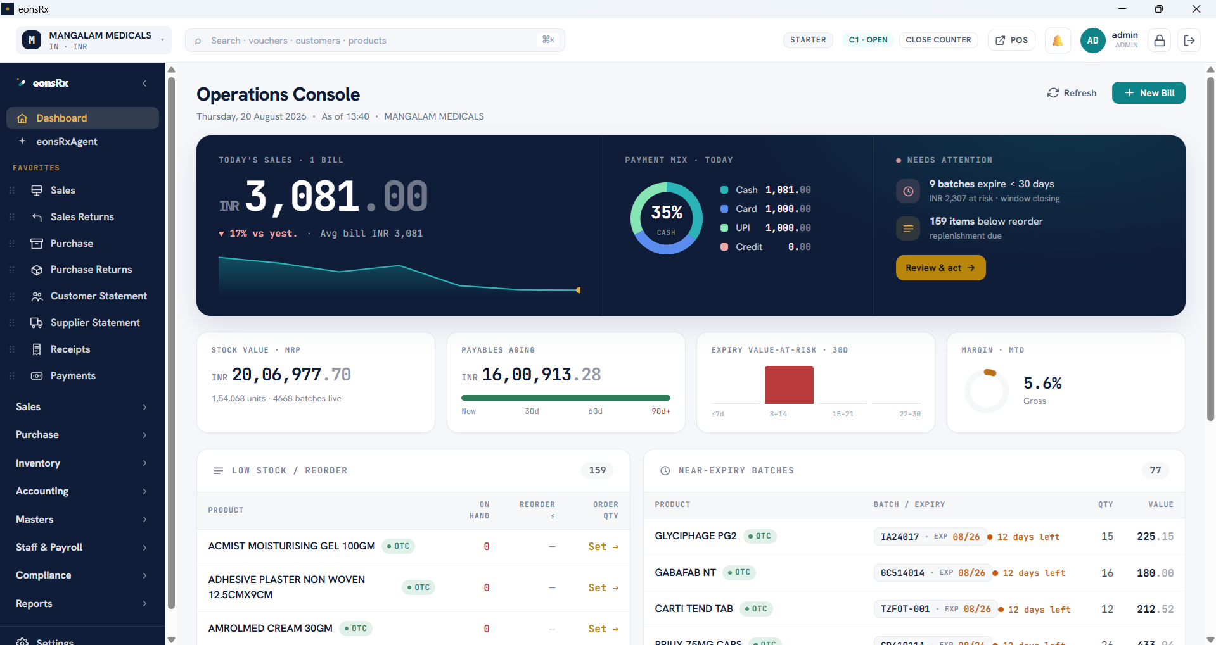Click the Receipts document icon
1216x645 pixels.
(x=37, y=349)
